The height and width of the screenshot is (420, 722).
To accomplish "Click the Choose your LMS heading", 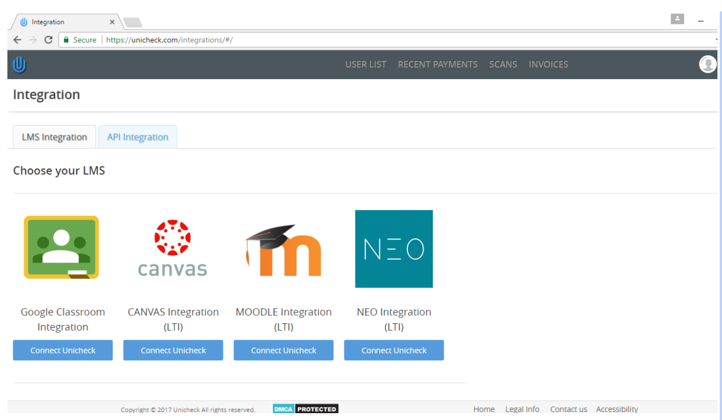I will pos(59,171).
